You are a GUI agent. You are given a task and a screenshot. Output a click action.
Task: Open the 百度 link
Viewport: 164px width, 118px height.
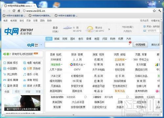coord(52,55)
